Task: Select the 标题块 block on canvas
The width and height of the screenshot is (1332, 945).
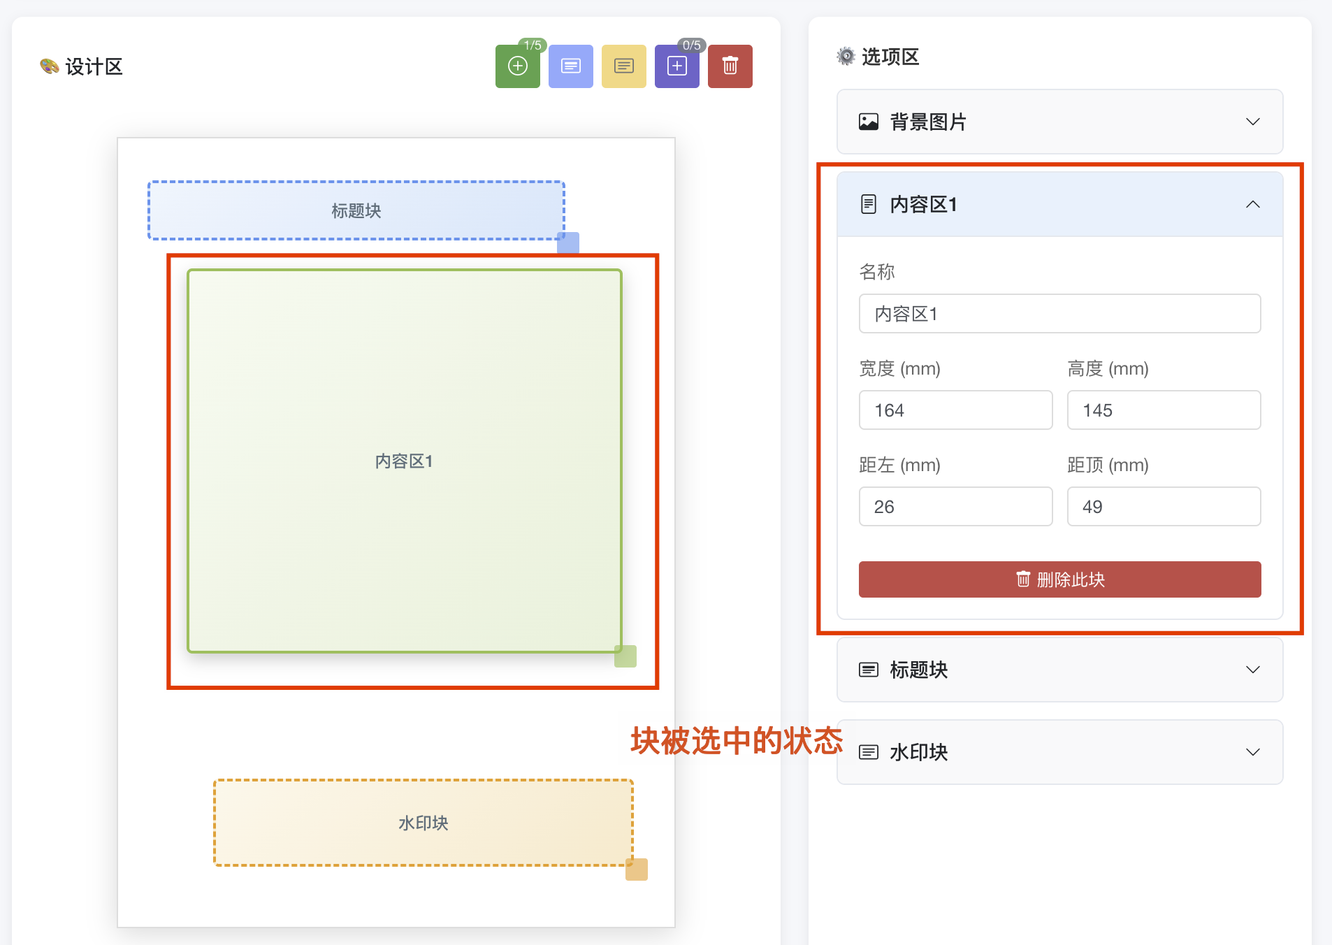Action: (356, 210)
